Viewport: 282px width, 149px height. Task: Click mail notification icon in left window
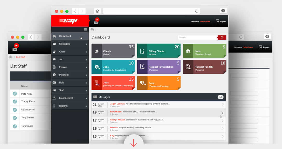point(15,49)
